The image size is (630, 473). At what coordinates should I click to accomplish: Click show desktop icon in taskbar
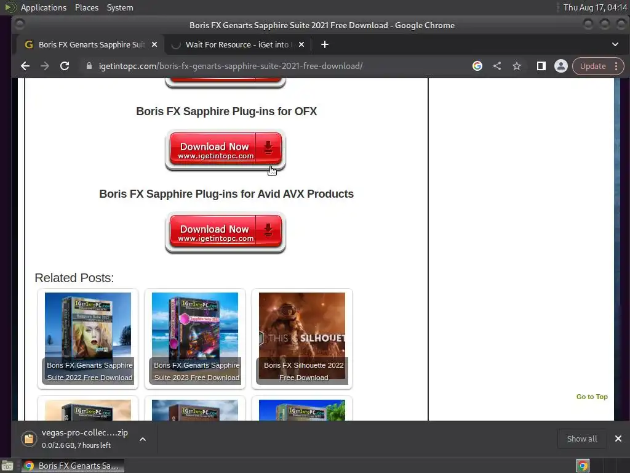point(7,466)
